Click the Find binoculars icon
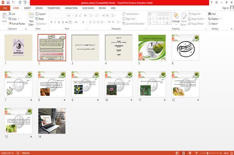 209,14
